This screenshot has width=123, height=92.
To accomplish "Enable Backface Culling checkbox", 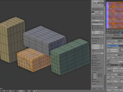I will point(93,64).
